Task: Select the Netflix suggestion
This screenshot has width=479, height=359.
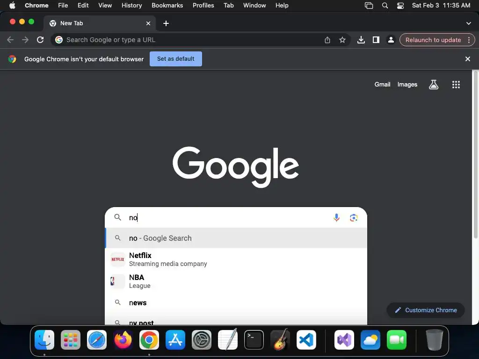Action: [x=236, y=259]
